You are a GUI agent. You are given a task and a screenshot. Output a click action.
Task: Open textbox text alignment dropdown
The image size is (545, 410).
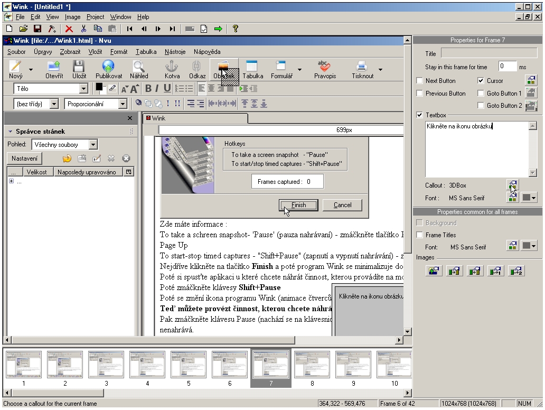coord(529,198)
